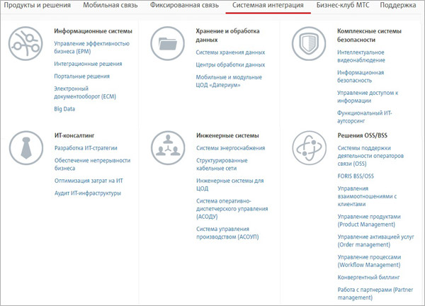Open the Продукты и решения menu
The width and height of the screenshot is (425, 306).
[37, 5]
